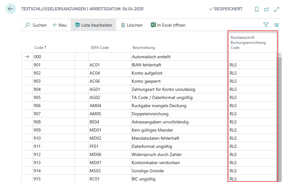
Task: Open SEPA Code column header menu
Action: 100,48
